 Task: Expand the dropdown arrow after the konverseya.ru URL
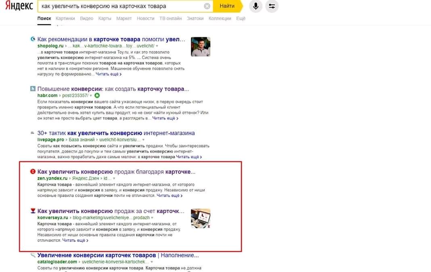[x=152, y=218]
